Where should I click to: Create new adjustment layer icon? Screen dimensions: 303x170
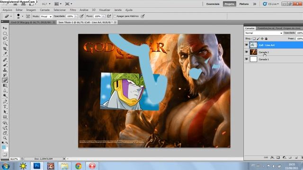click(x=284, y=157)
